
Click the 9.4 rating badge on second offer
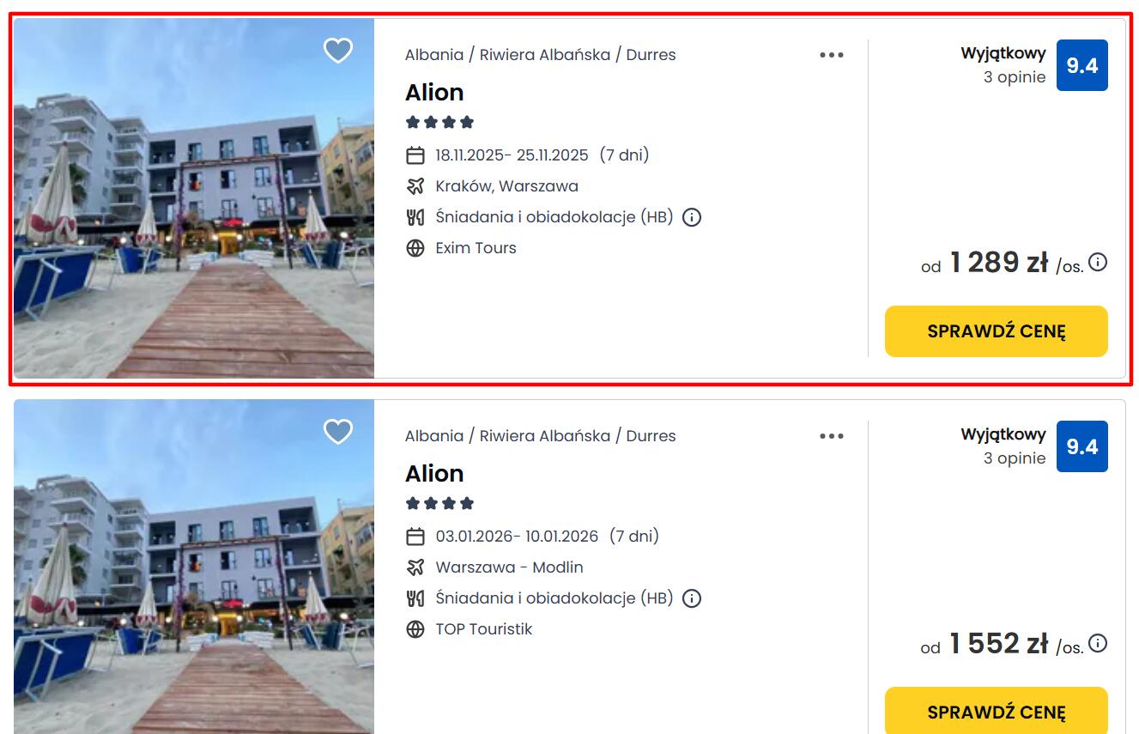pos(1081,446)
